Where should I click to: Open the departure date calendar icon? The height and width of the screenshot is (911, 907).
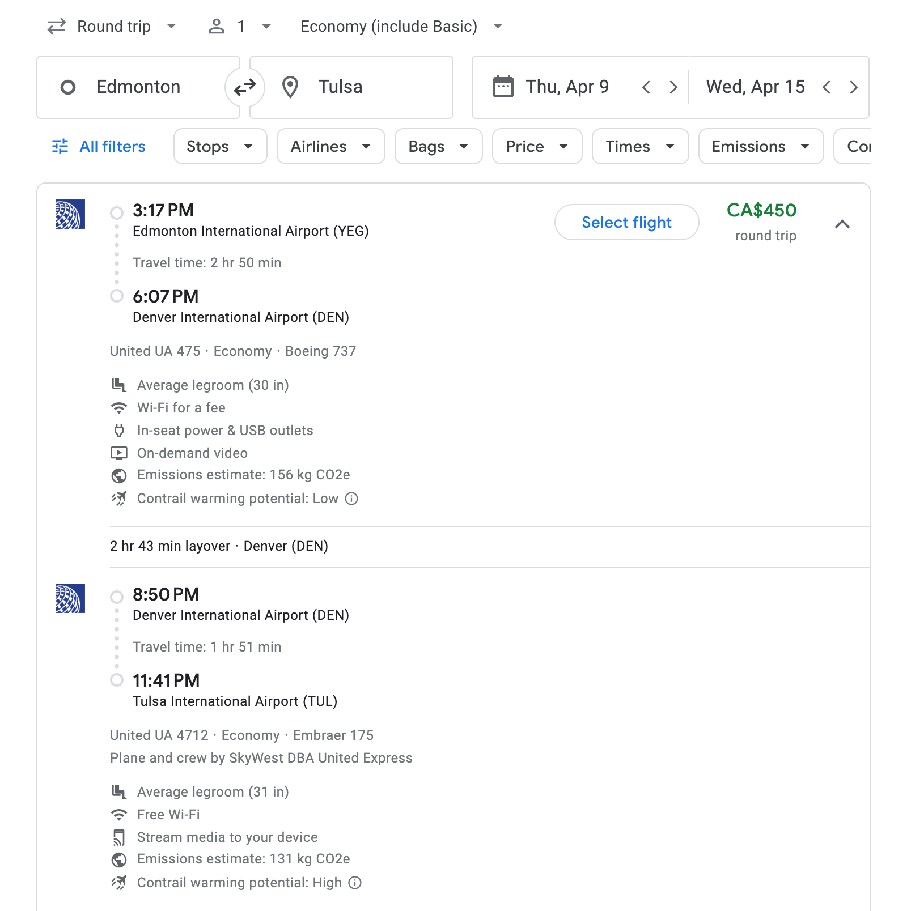coord(503,87)
